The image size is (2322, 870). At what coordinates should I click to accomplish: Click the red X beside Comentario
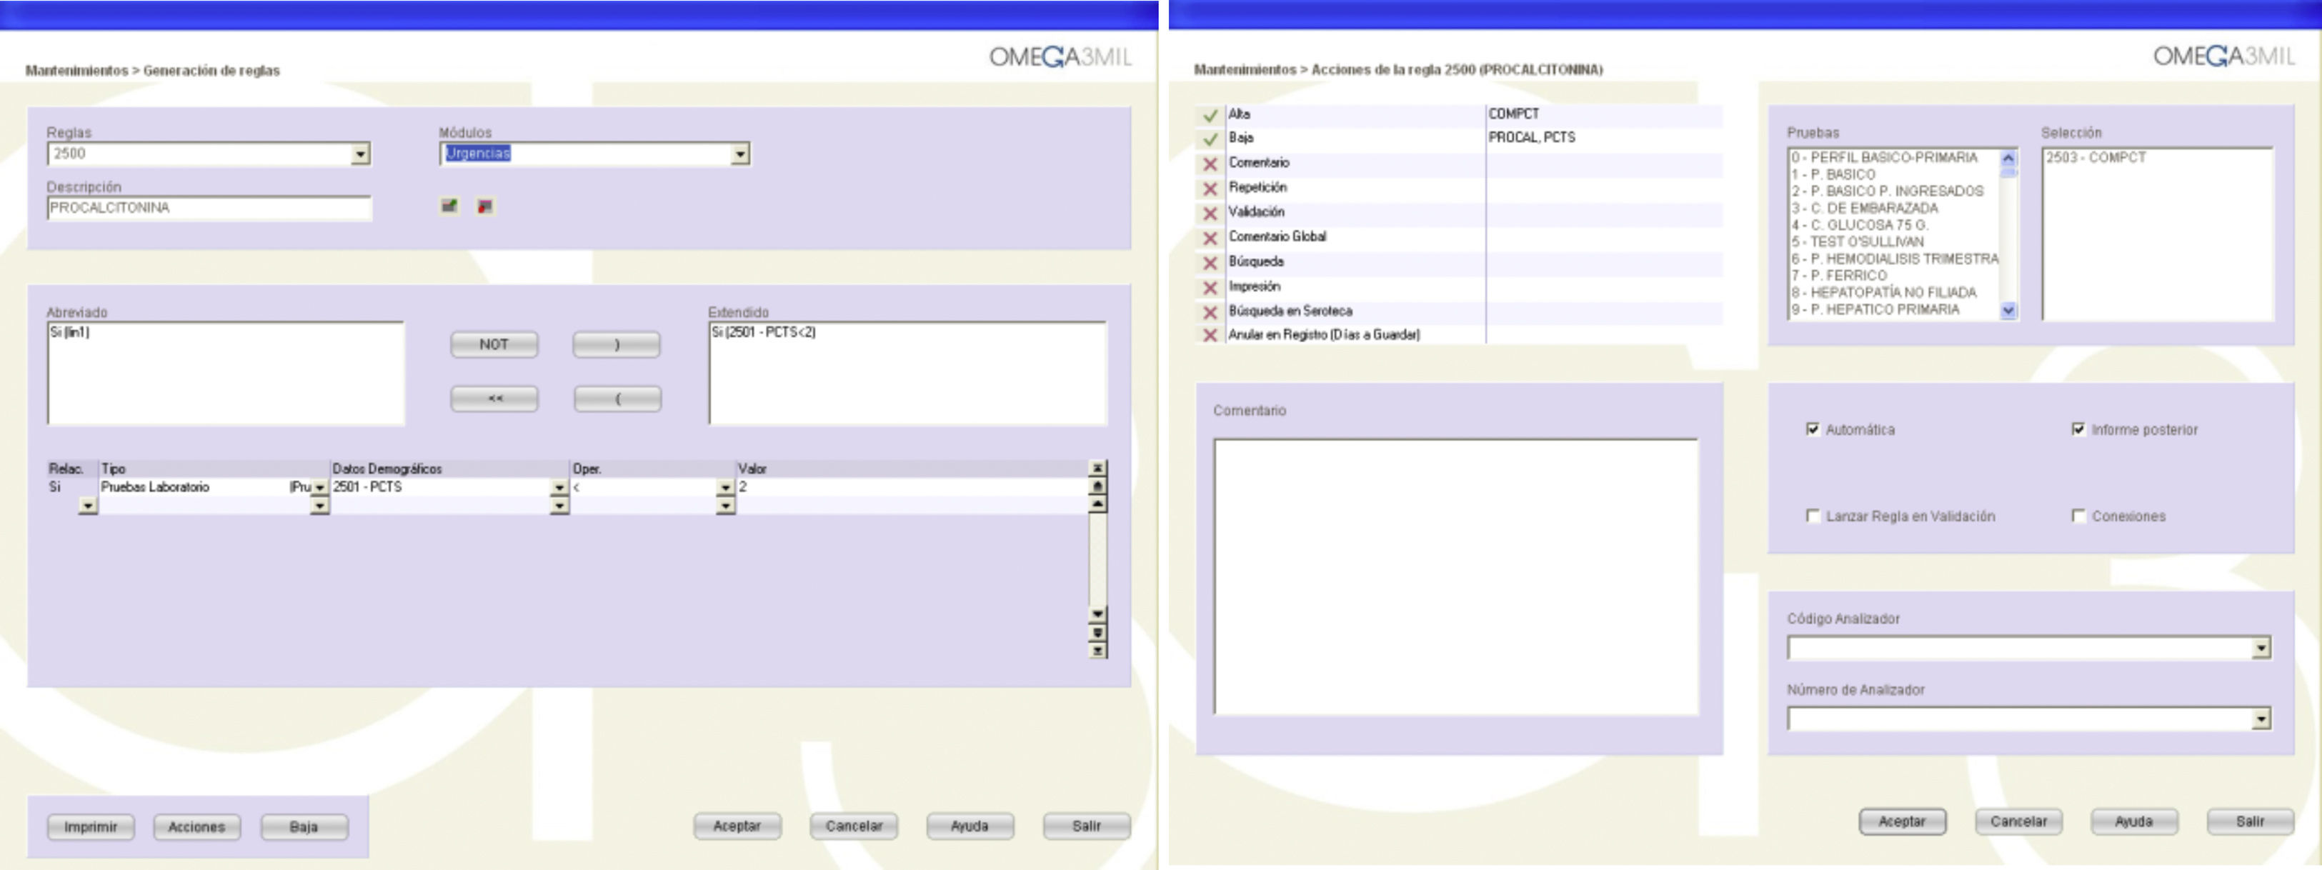1210,164
